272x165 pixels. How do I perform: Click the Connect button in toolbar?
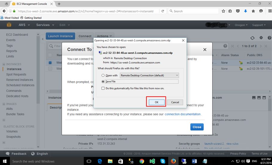click(85, 36)
